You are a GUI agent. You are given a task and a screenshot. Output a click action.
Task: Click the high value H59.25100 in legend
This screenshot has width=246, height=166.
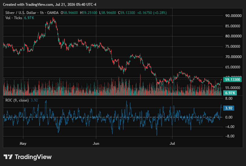click(88, 13)
